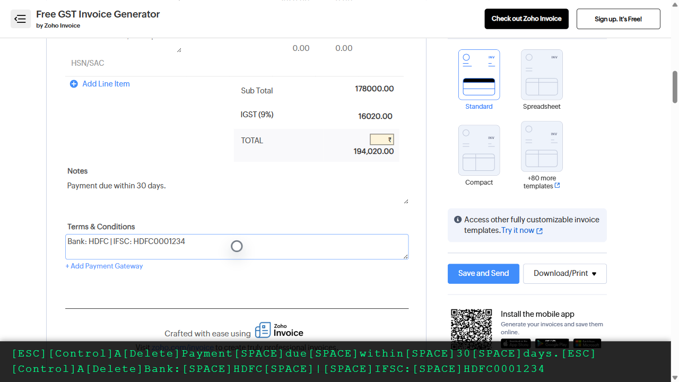The image size is (679, 382).
Task: Click the external link icon next to Try it now
Action: pyautogui.click(x=539, y=231)
